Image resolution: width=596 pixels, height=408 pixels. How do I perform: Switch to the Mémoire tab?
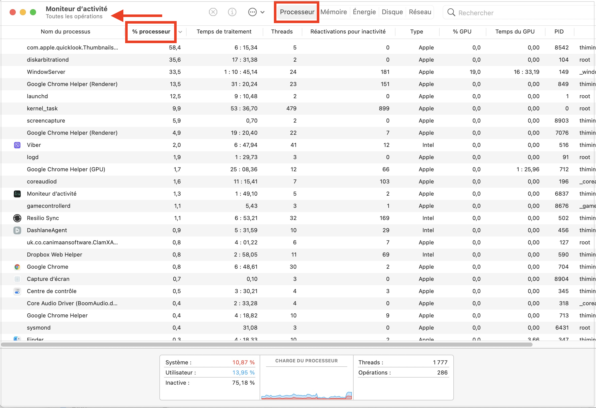pyautogui.click(x=333, y=12)
